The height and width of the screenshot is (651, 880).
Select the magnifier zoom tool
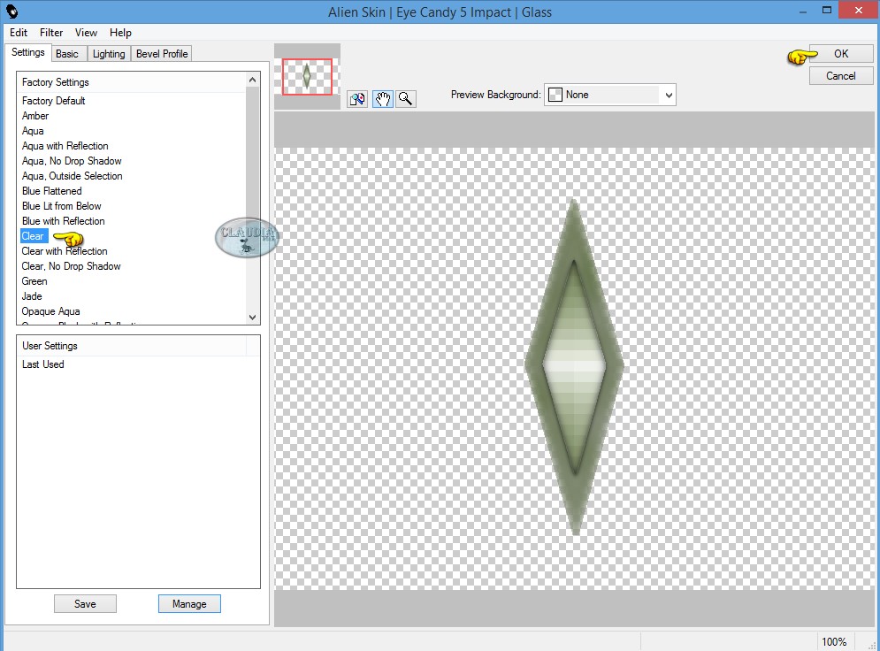pyautogui.click(x=406, y=99)
